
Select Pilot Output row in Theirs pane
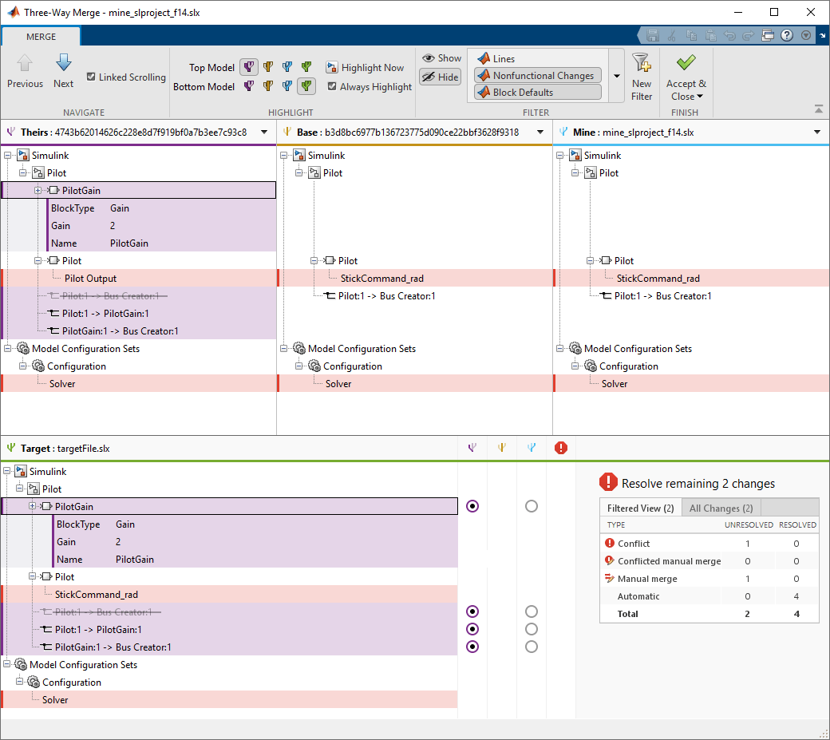click(x=139, y=278)
